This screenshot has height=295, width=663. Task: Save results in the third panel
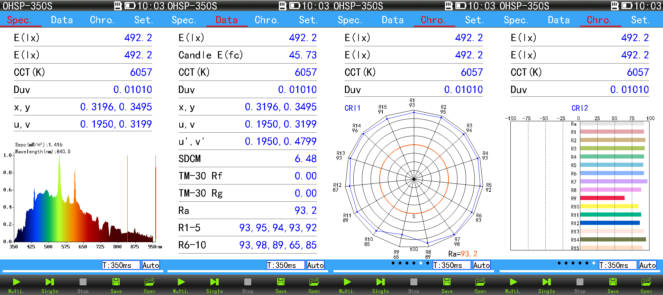(447, 285)
